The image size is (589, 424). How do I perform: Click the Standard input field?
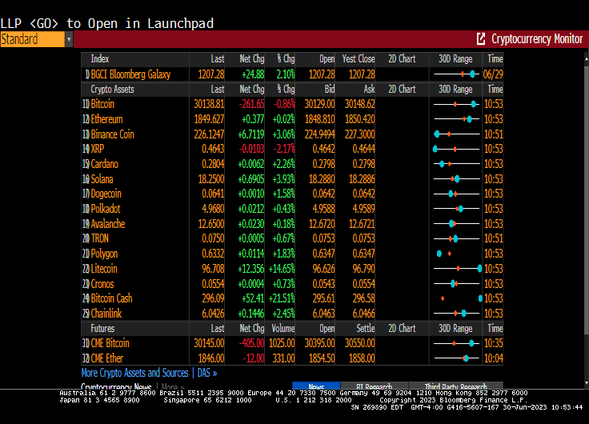(31, 39)
